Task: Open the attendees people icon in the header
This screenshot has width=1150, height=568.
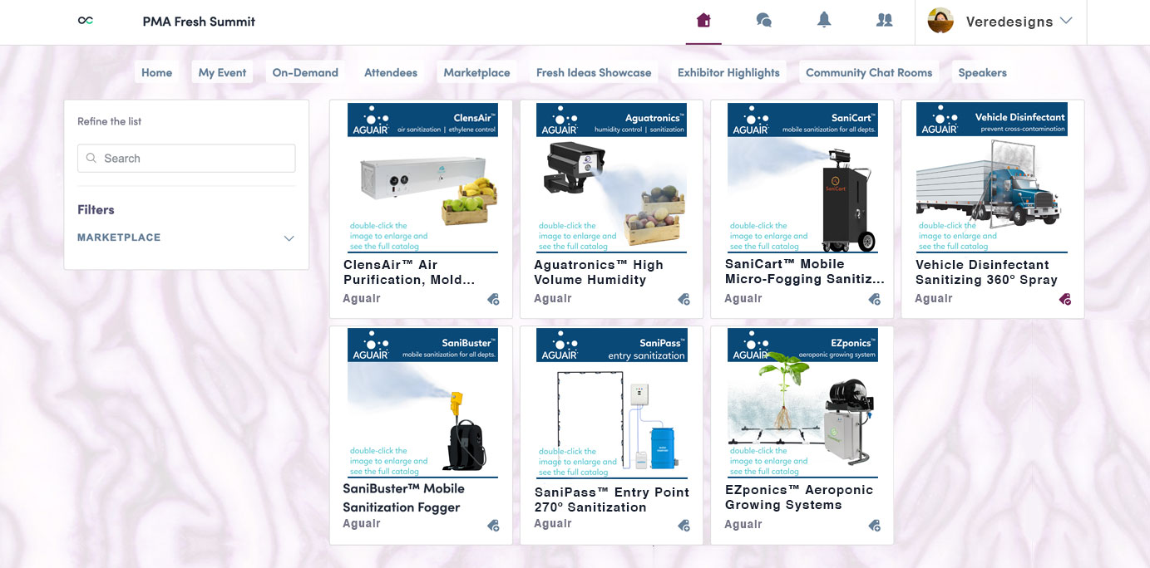Action: click(x=884, y=19)
